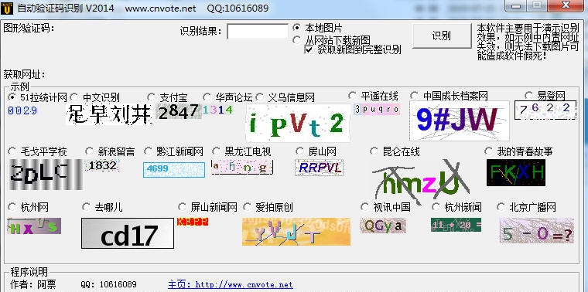Image resolution: width=588 pixels, height=292 pixels.
Task: Click the ahng captcha under 黑龙江电视
Action: (x=242, y=167)
